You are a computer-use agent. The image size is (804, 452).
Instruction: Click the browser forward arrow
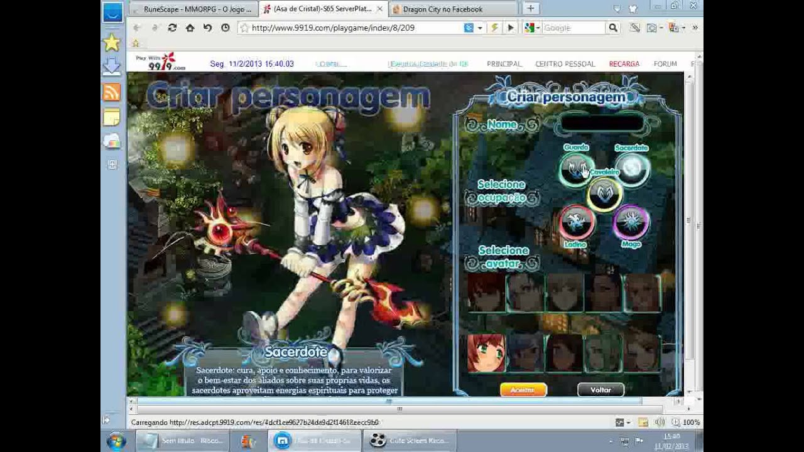click(x=155, y=28)
